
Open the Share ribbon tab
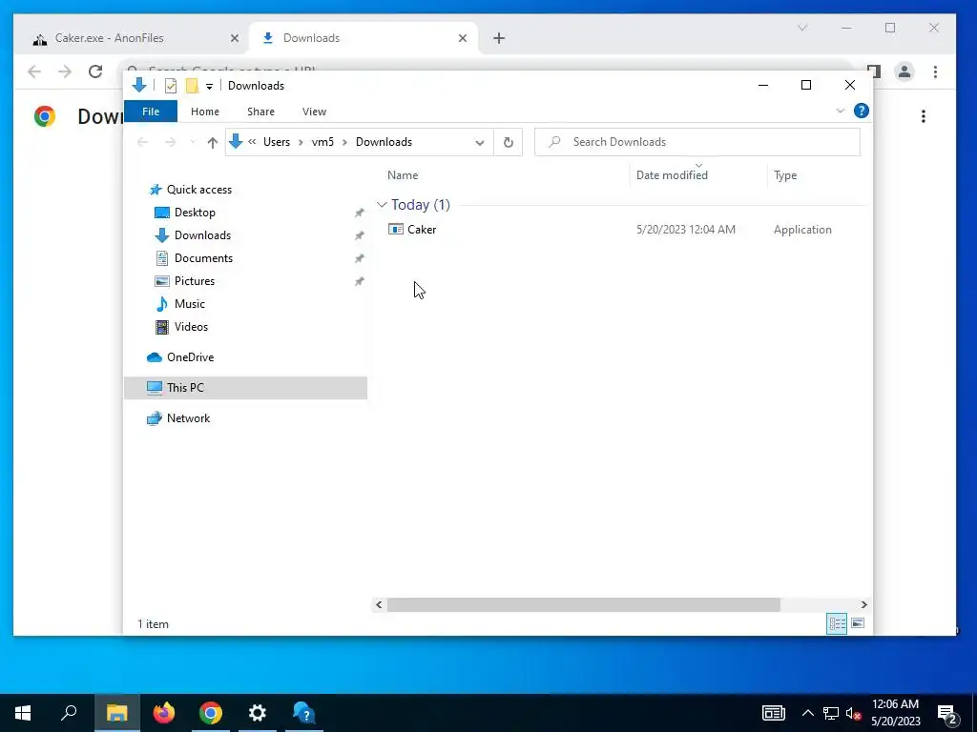click(x=260, y=112)
